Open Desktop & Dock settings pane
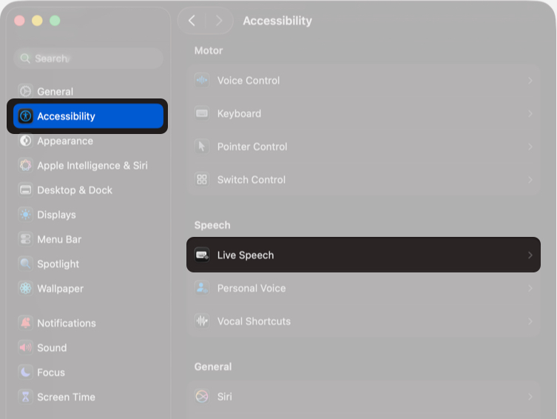 pyautogui.click(x=74, y=190)
